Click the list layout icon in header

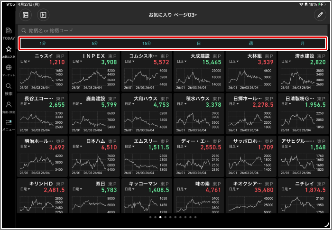(25, 15)
